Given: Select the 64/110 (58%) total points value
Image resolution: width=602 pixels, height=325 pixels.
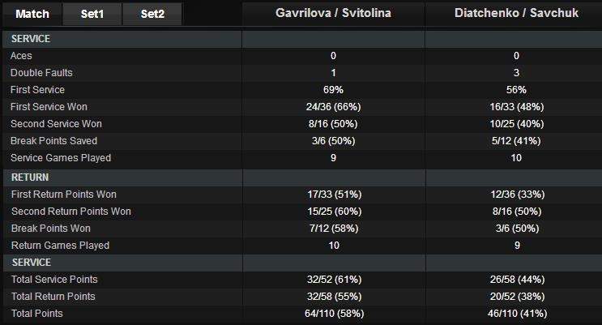Looking at the screenshot, I should point(333,314).
